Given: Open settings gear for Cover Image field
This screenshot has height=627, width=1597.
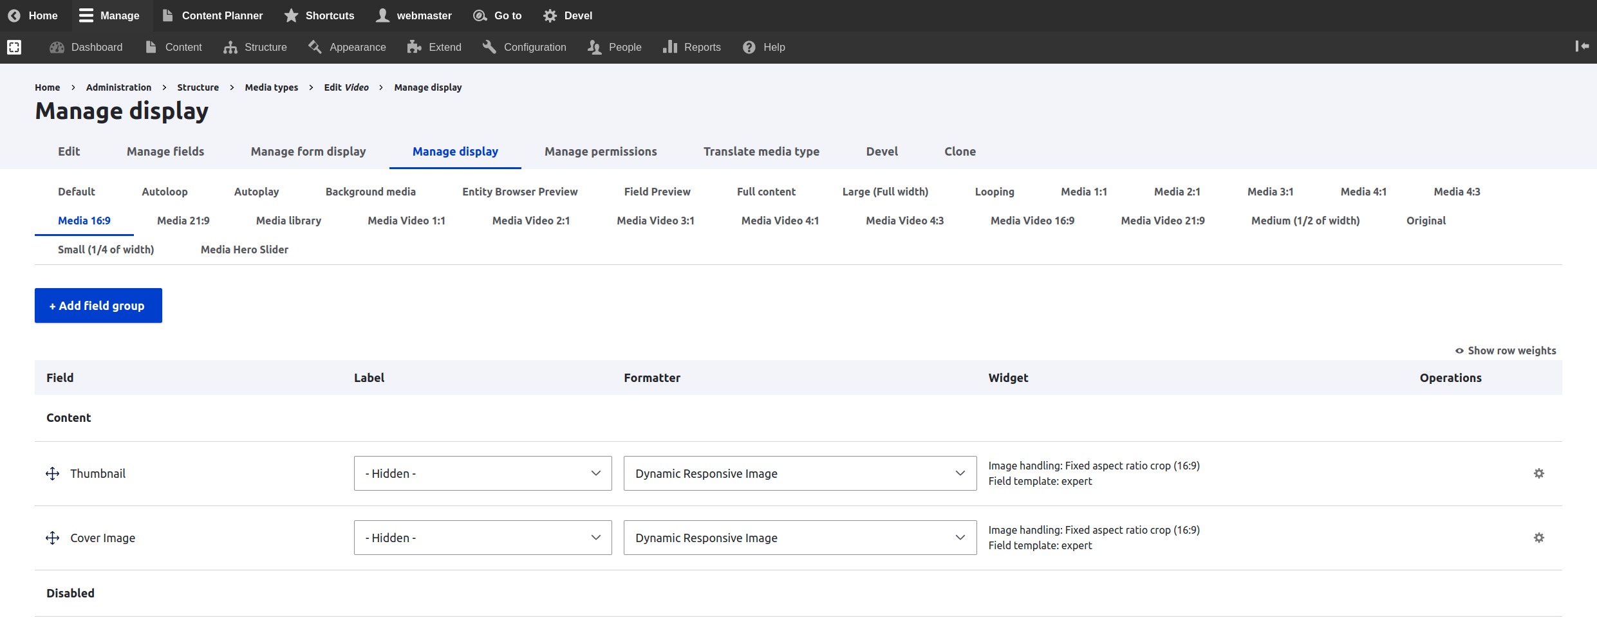Looking at the screenshot, I should point(1538,538).
